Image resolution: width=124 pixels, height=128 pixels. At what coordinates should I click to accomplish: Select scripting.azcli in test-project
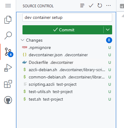pyautogui.click(x=67, y=85)
